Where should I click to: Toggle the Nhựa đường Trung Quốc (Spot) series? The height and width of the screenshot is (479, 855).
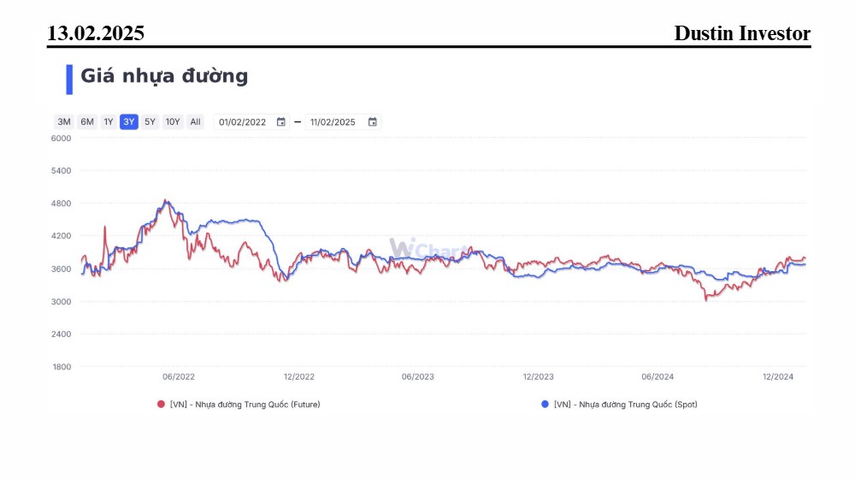point(626,405)
